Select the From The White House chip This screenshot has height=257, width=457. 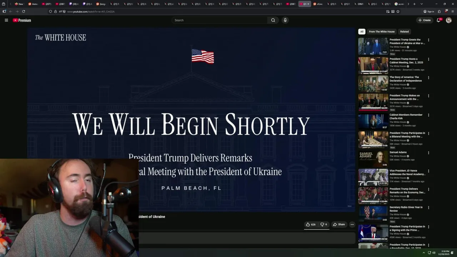tap(382, 31)
